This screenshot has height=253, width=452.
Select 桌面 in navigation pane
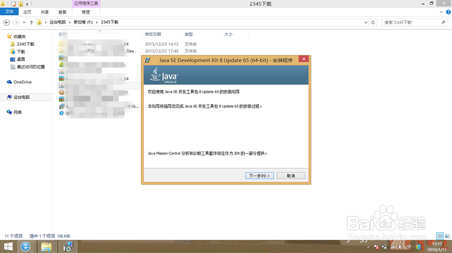(21, 59)
